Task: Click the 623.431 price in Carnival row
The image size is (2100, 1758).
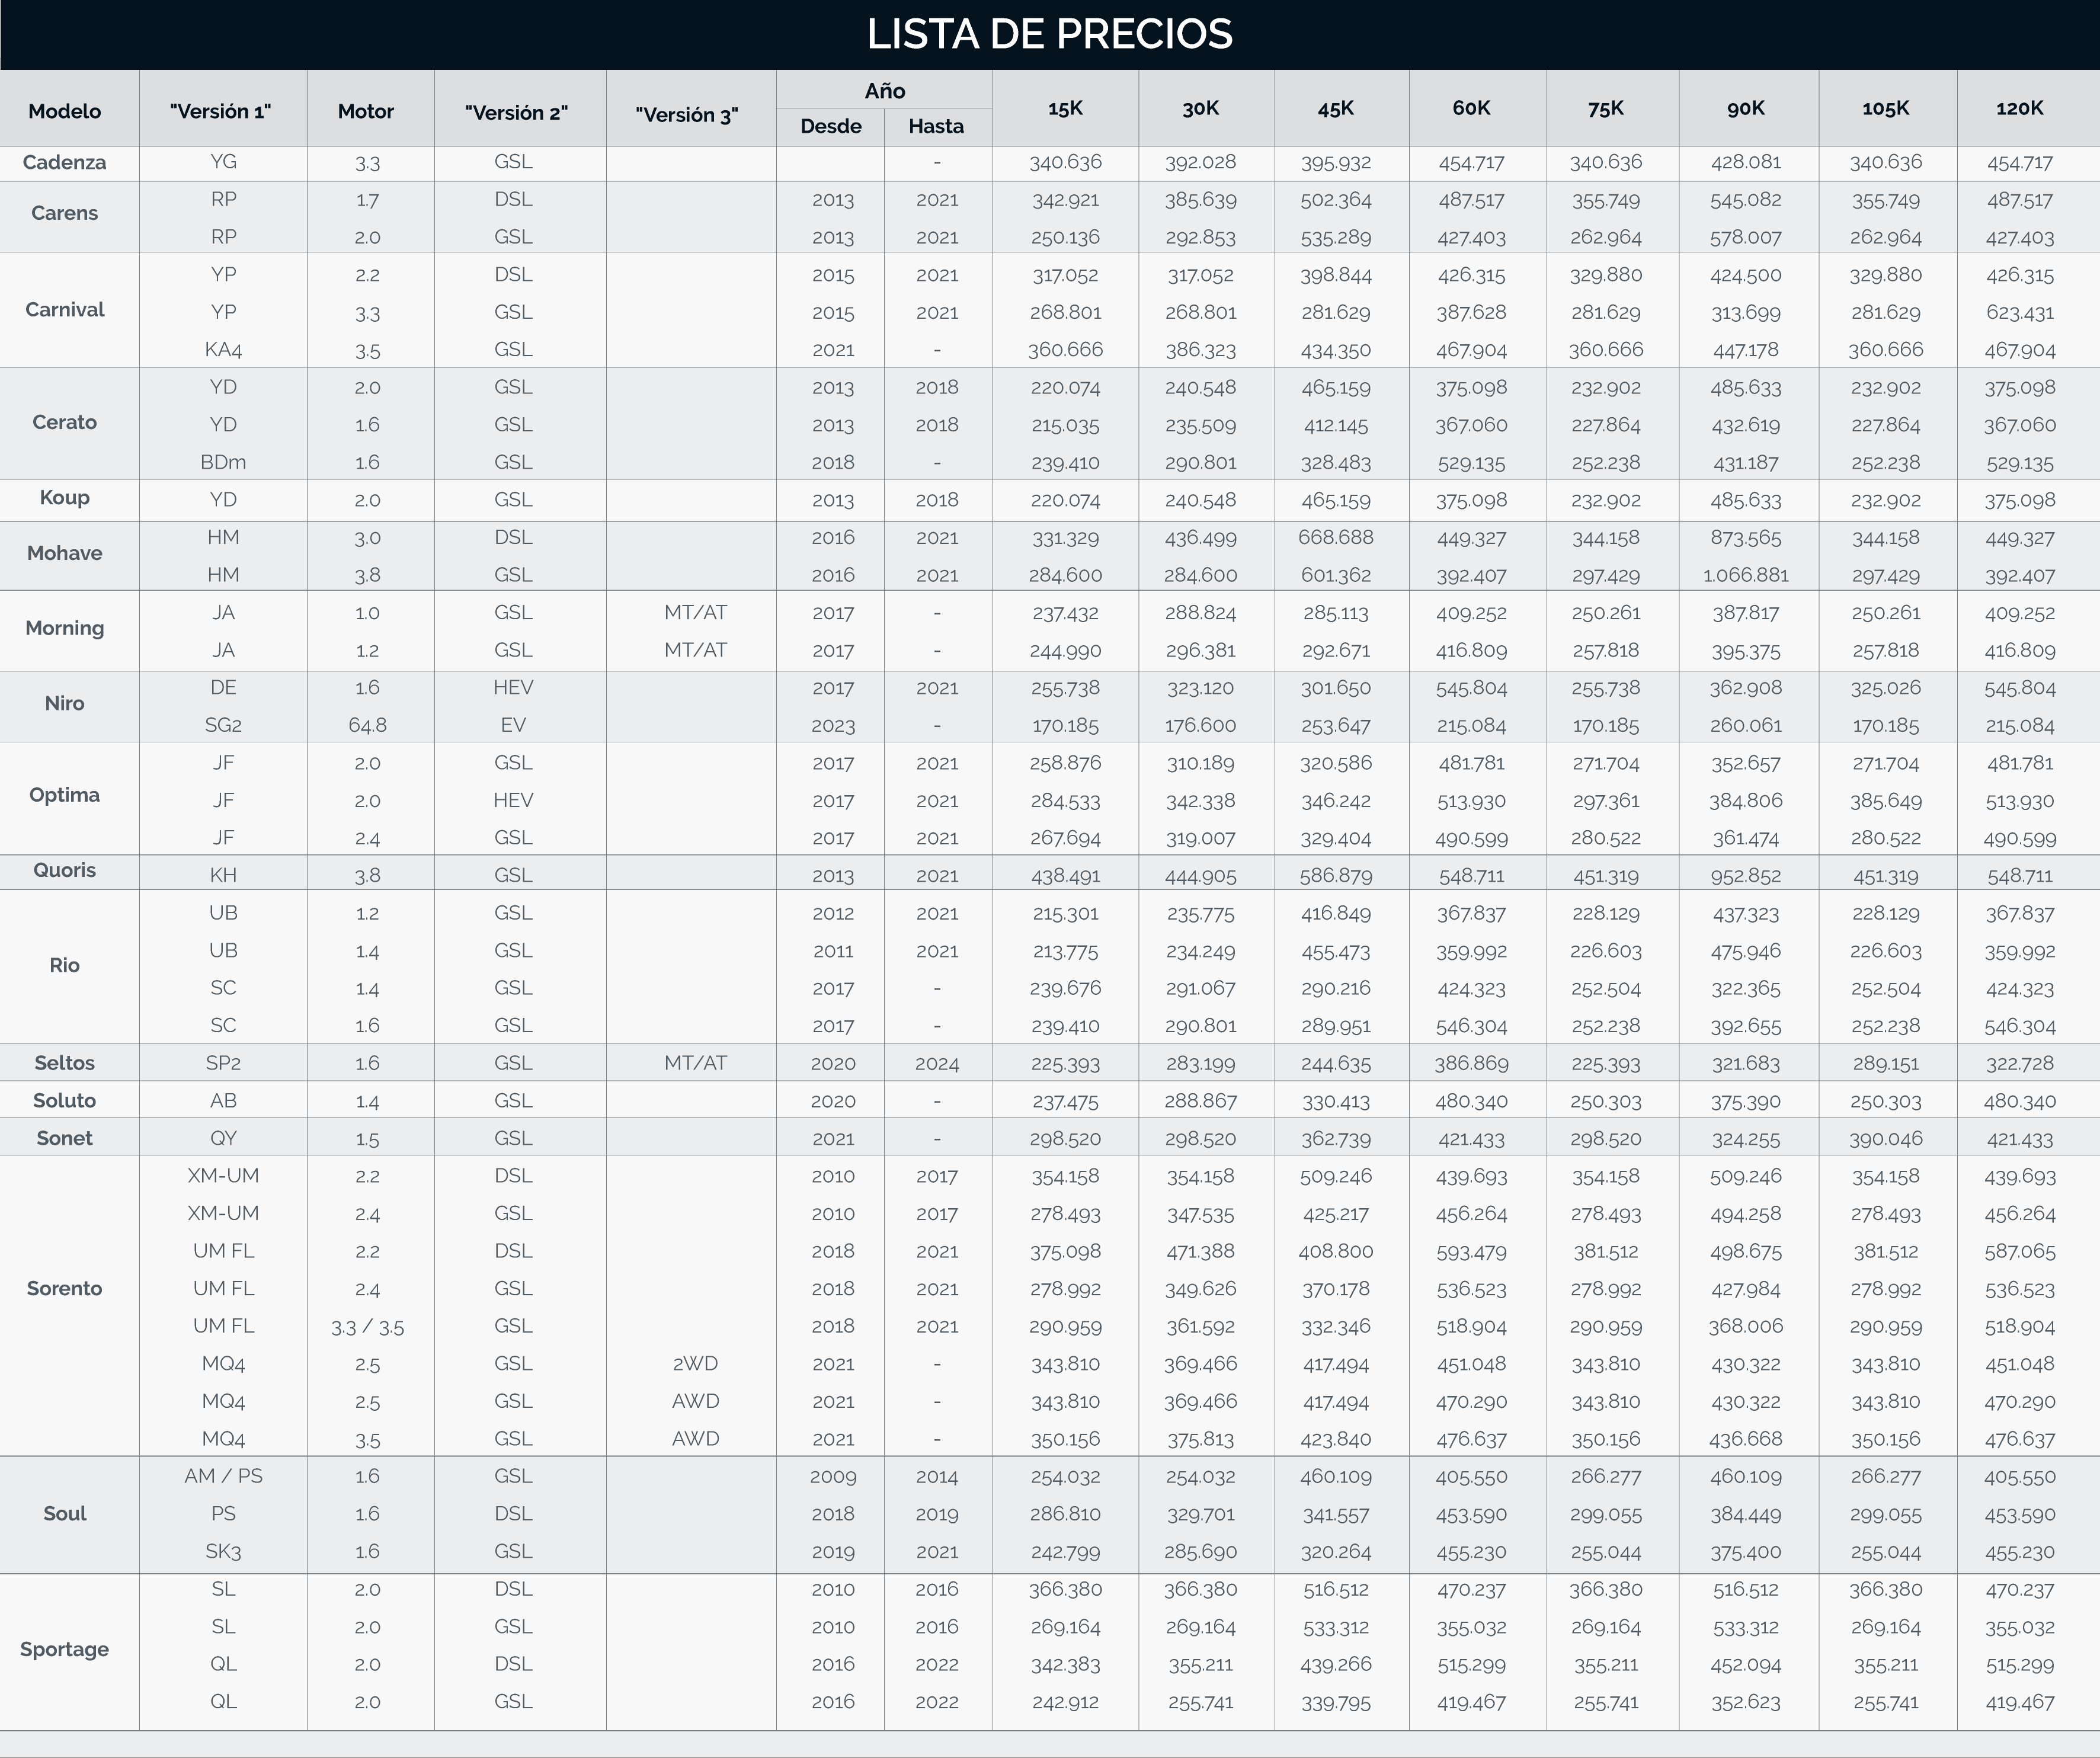Action: 2020,312
